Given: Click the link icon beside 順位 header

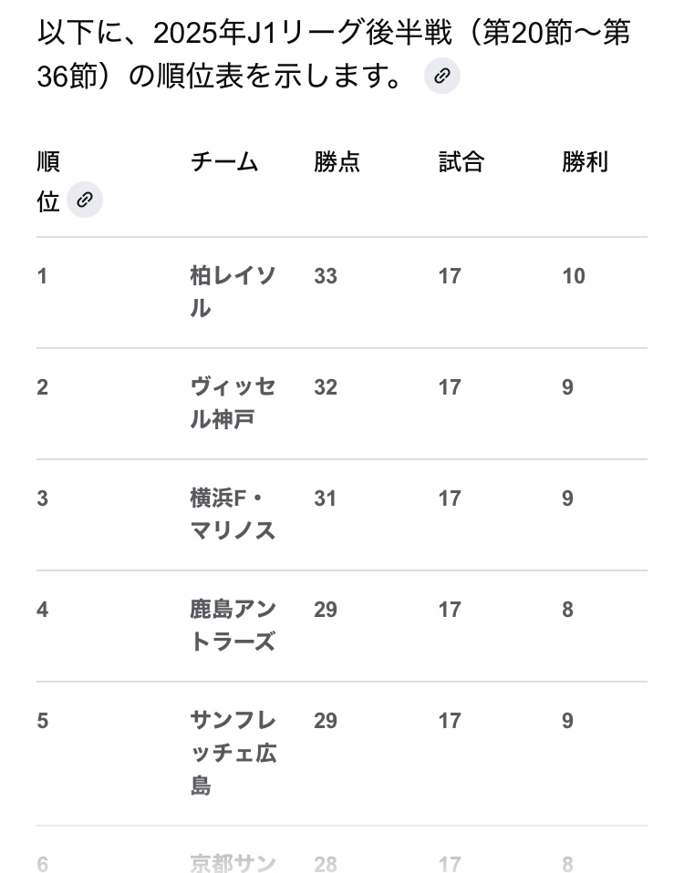Looking at the screenshot, I should tap(85, 200).
